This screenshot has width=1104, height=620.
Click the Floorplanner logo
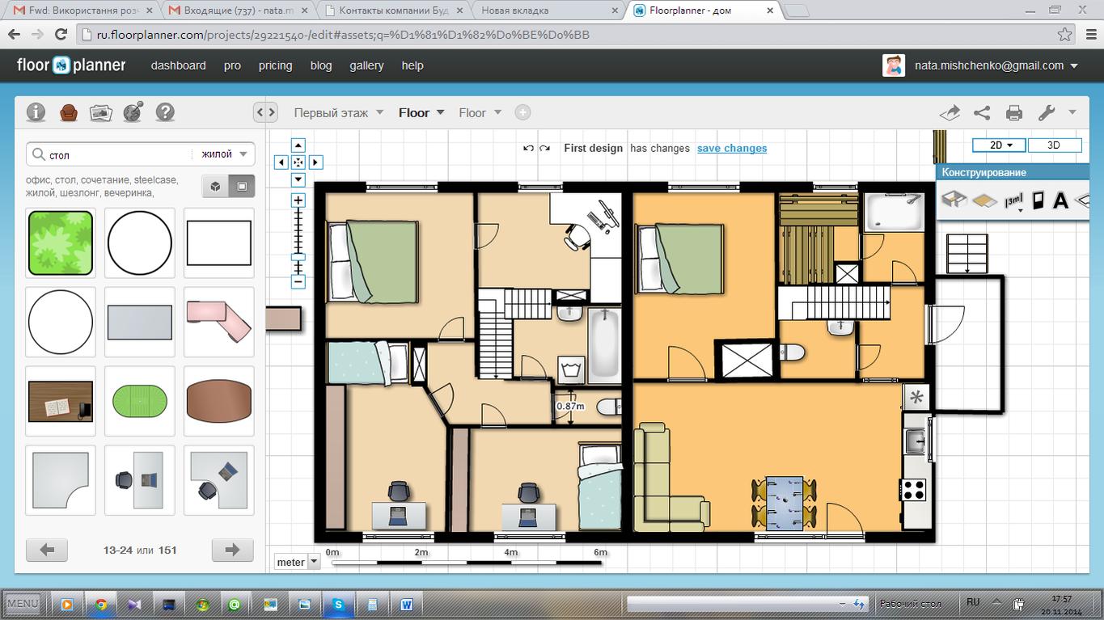pyautogui.click(x=71, y=65)
